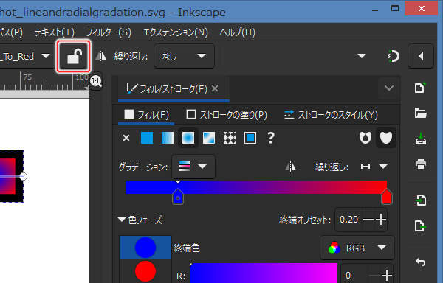The image size is (443, 283).
Task: Close the フィル/ストローク(F) panel tab
Action: (x=215, y=88)
